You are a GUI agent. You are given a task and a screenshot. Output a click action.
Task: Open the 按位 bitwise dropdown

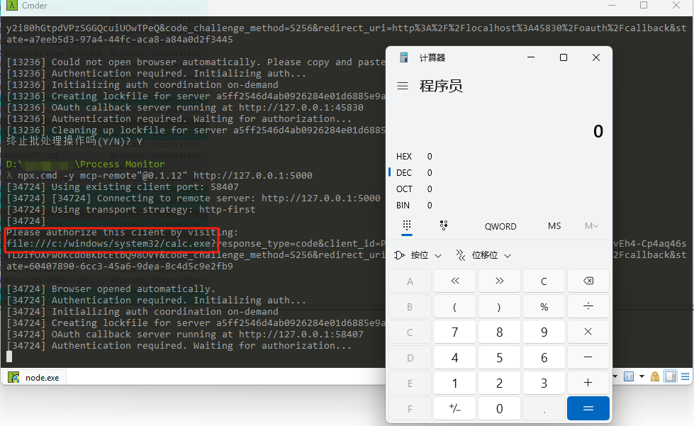tap(418, 255)
